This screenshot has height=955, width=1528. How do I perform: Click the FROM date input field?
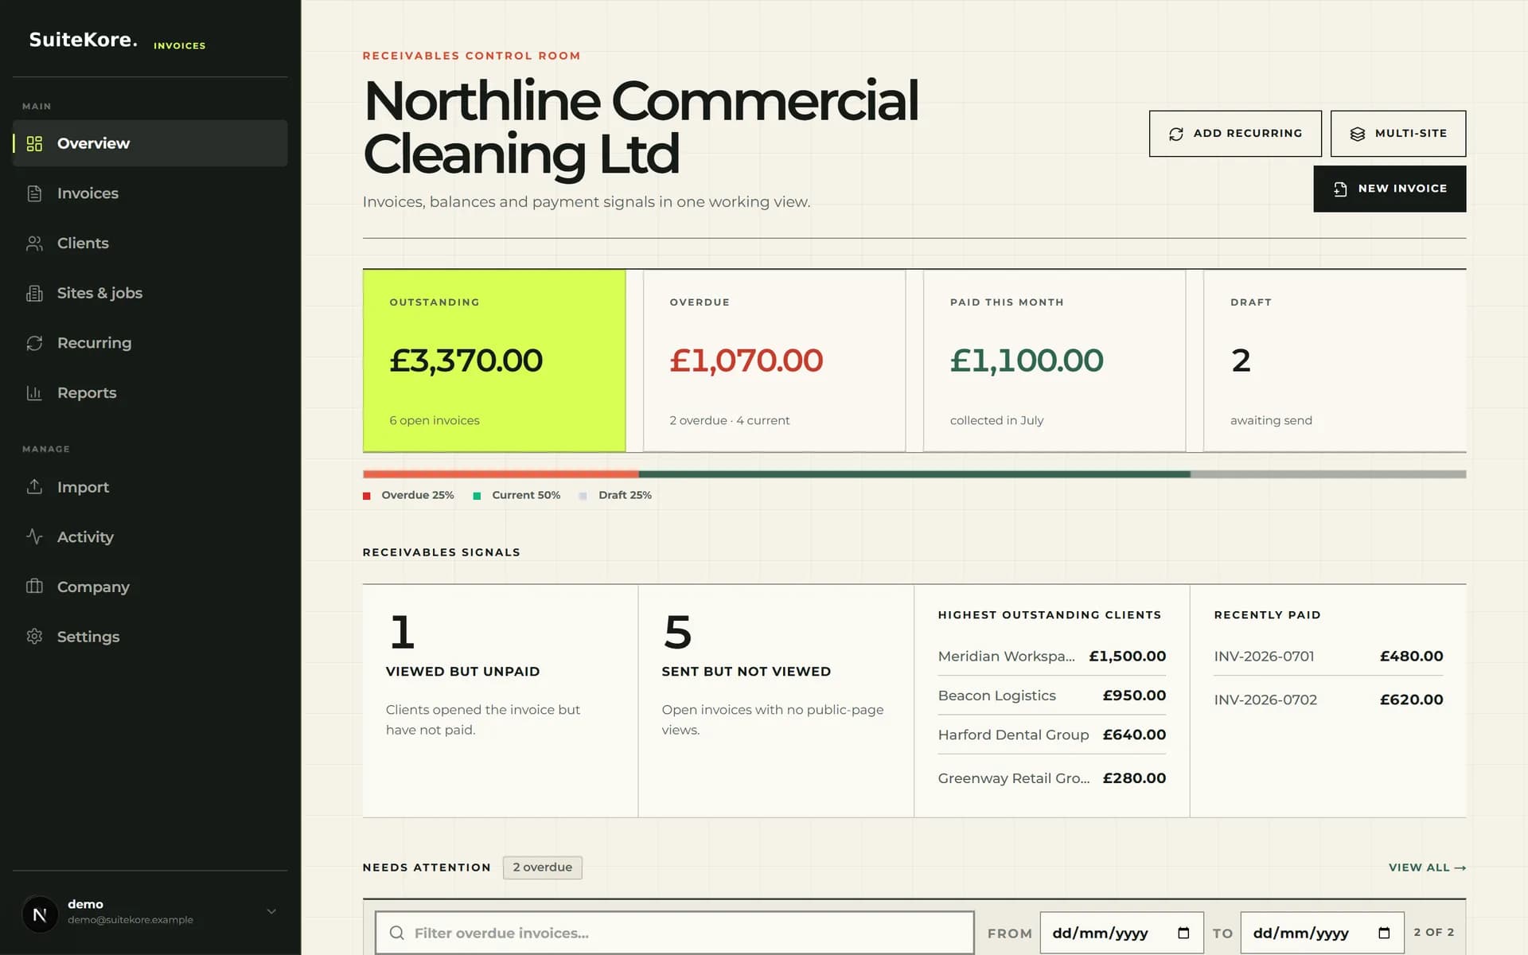(x=1121, y=933)
